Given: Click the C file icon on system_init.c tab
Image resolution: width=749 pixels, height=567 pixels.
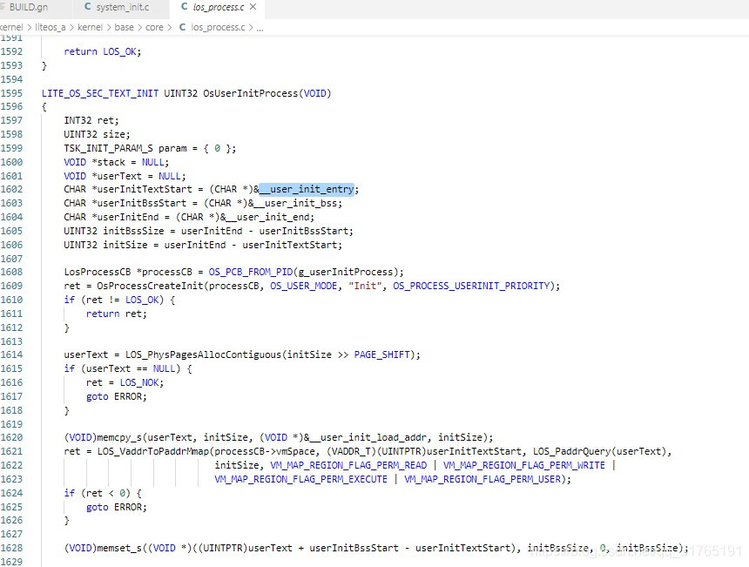Looking at the screenshot, I should click(87, 7).
